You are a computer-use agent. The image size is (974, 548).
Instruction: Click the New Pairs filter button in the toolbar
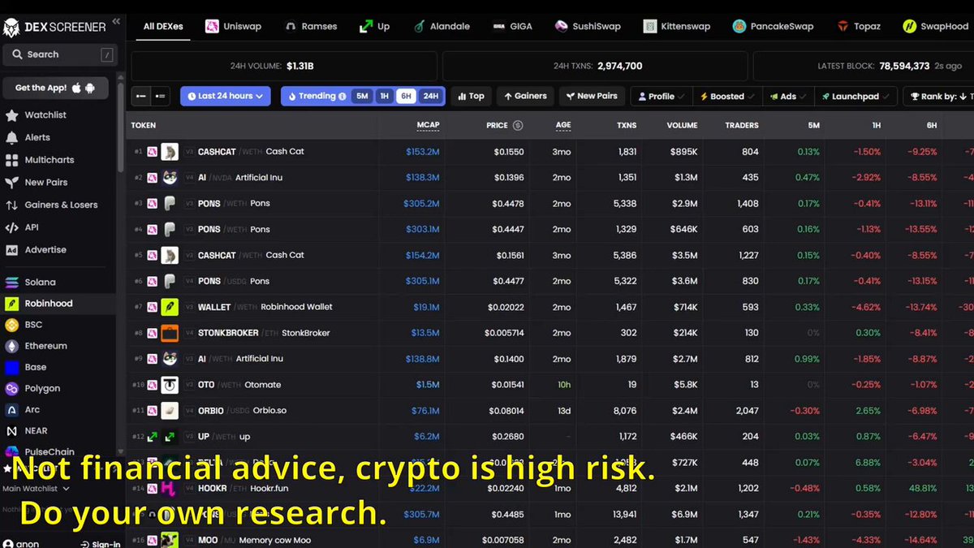(x=592, y=97)
